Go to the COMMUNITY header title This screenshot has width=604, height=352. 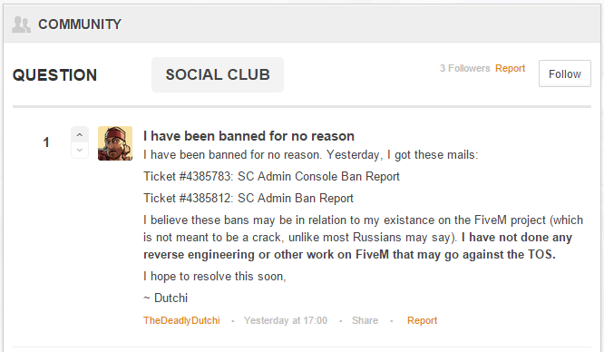coord(80,24)
